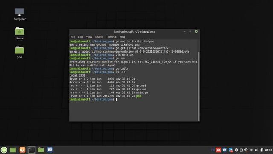The width and height of the screenshot is (273, 154).
Task: Open the round blue-red tray icon
Action: 231,150
